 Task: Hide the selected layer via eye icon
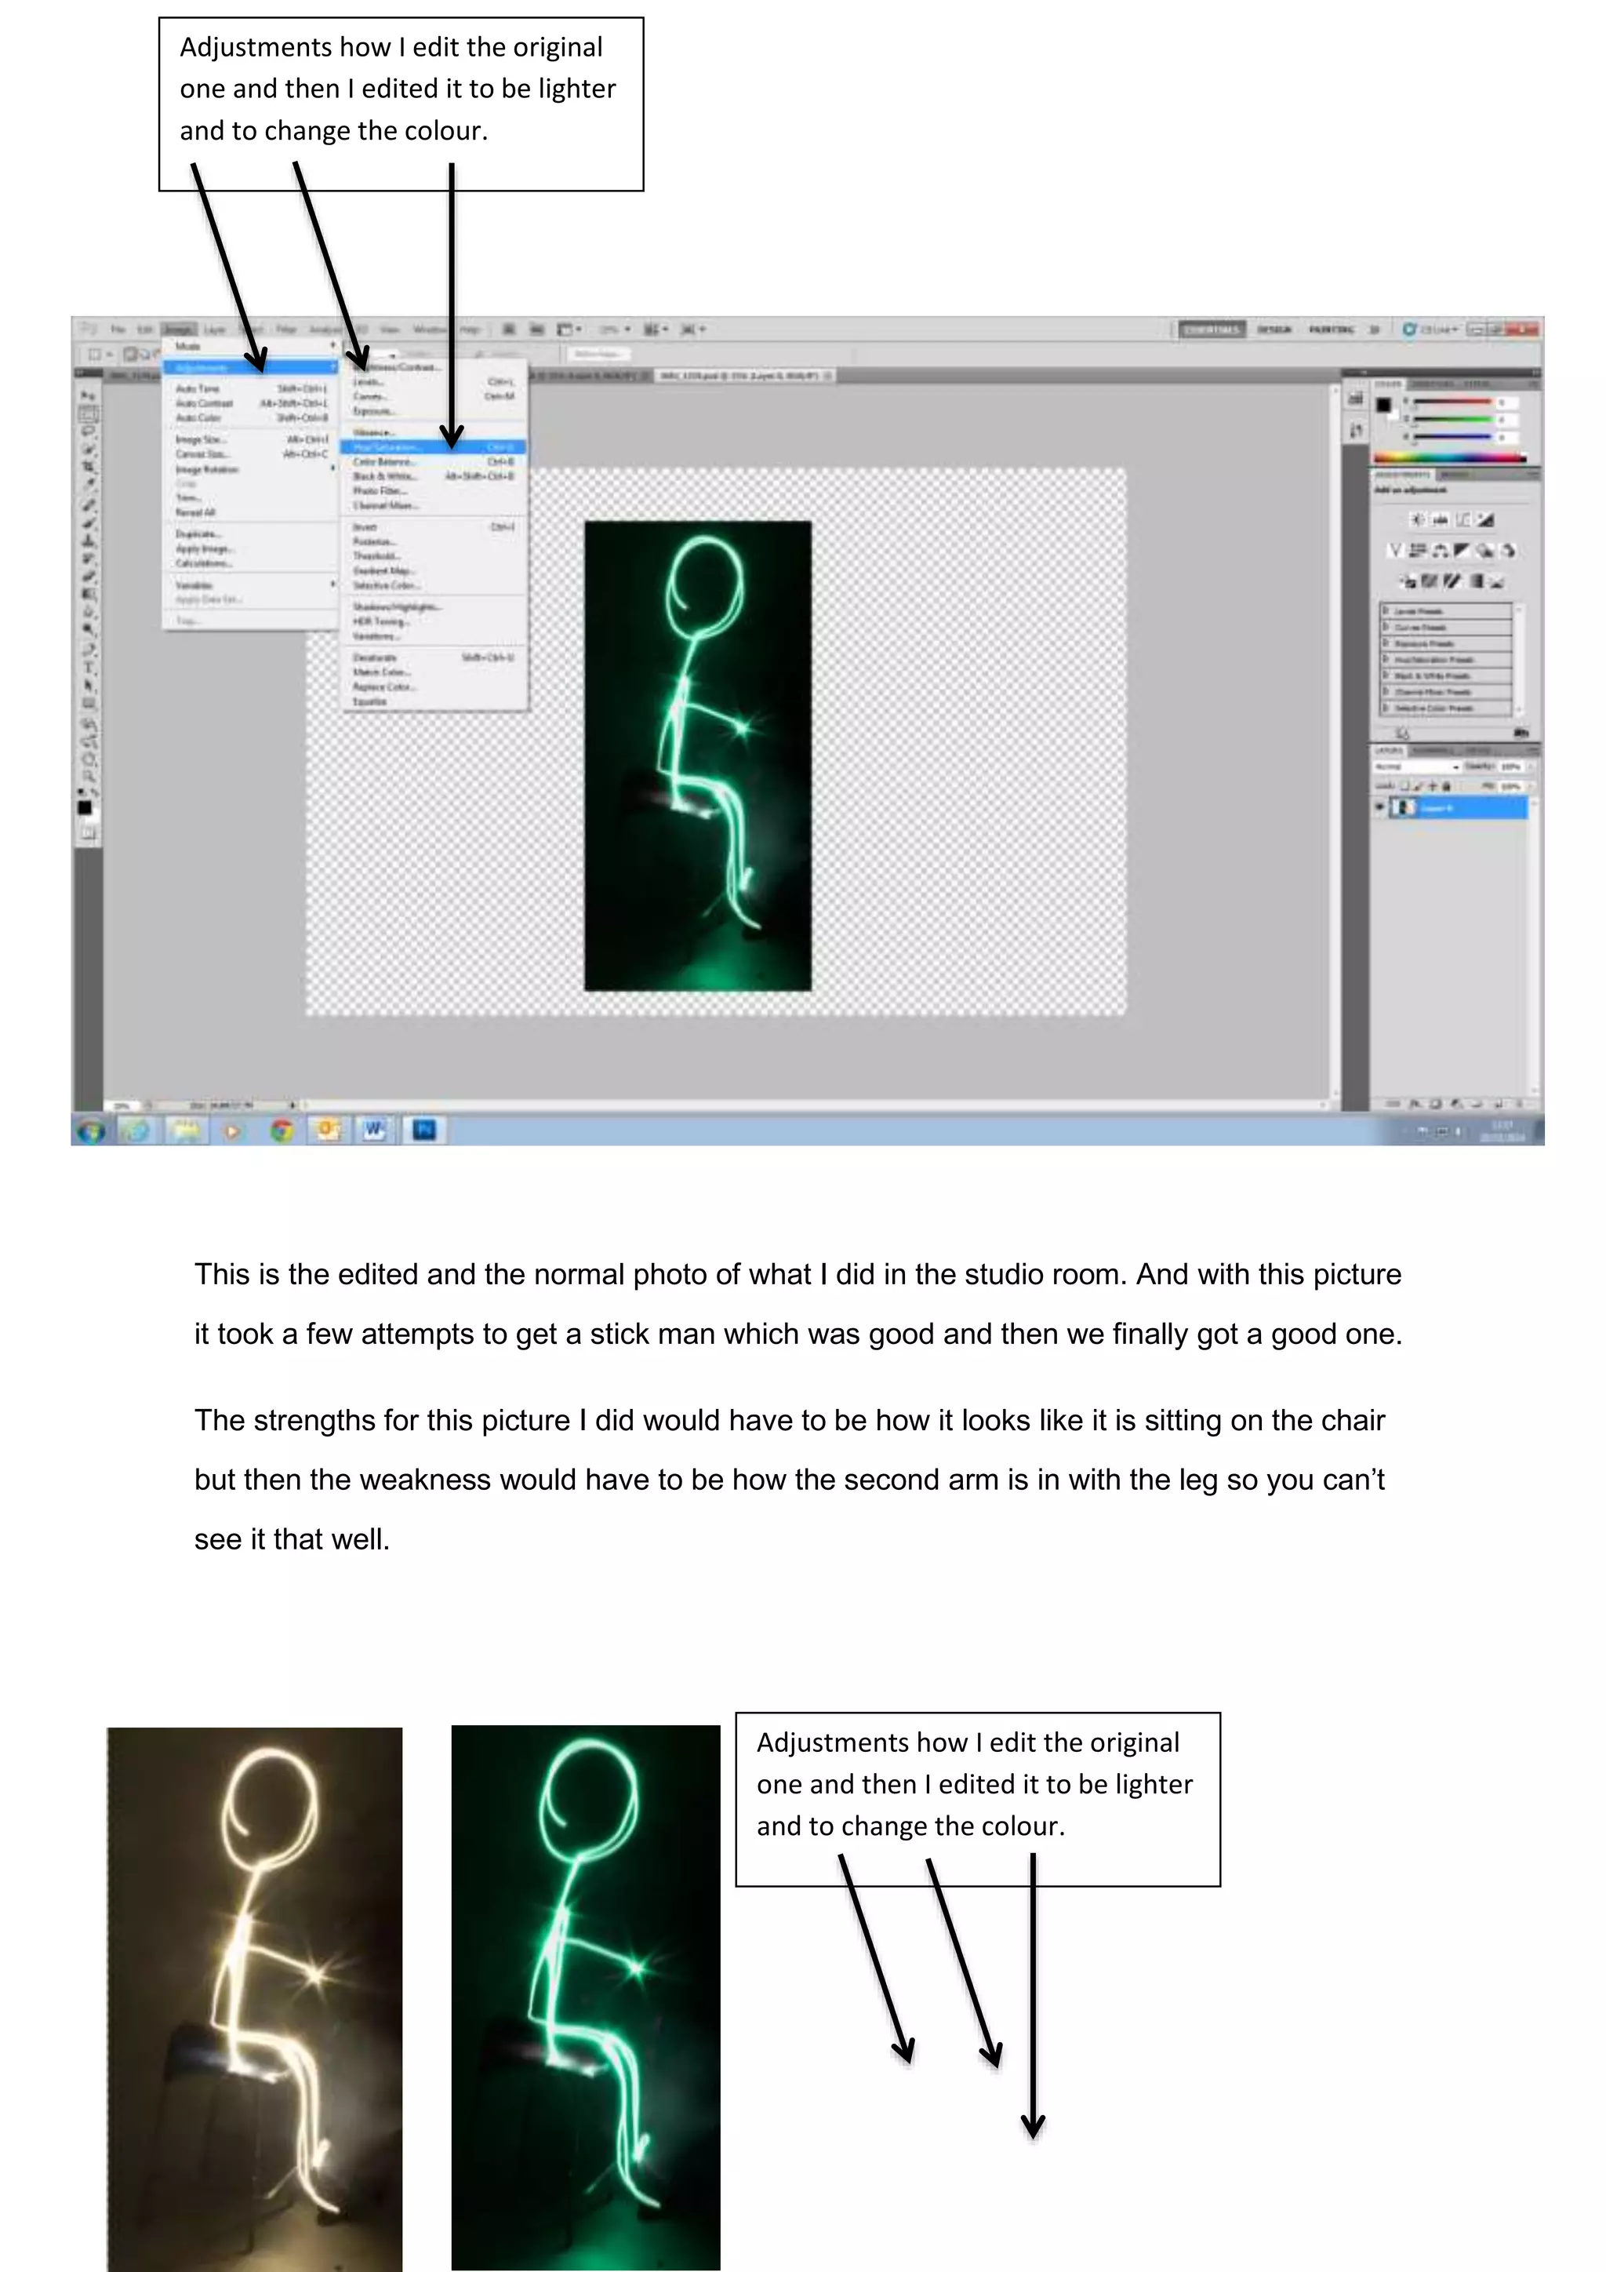1379,807
